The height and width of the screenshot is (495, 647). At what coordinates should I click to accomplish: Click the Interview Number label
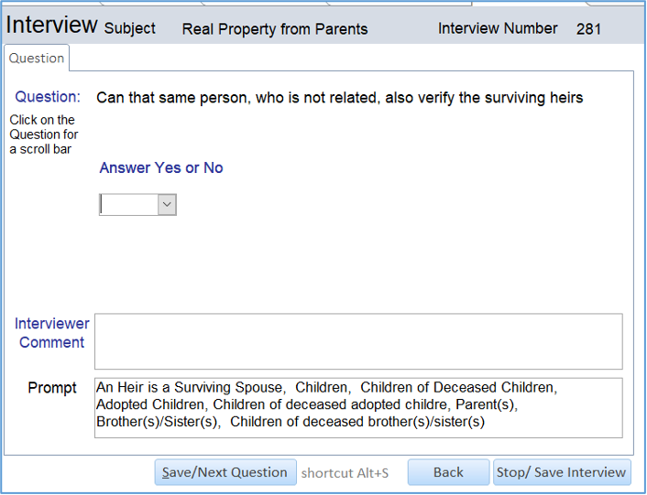coord(498,28)
